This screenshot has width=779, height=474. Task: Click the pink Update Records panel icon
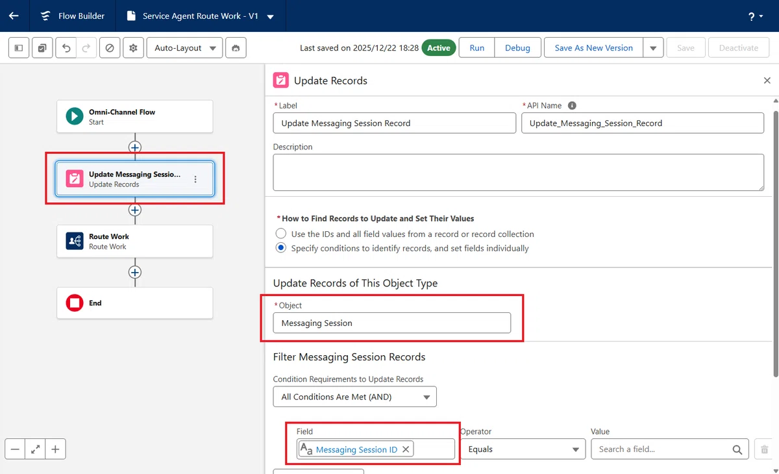pyautogui.click(x=281, y=81)
